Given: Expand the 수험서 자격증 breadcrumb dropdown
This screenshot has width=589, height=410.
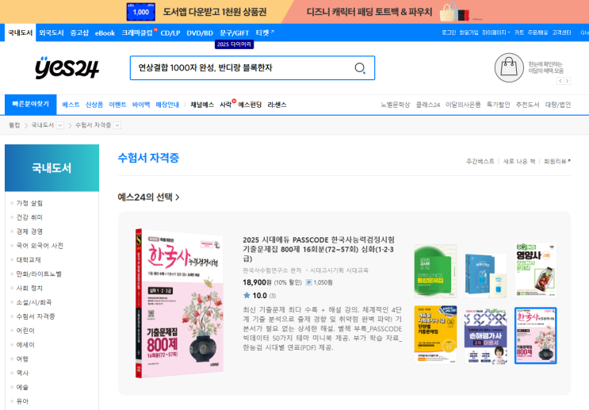Looking at the screenshot, I should point(117,125).
